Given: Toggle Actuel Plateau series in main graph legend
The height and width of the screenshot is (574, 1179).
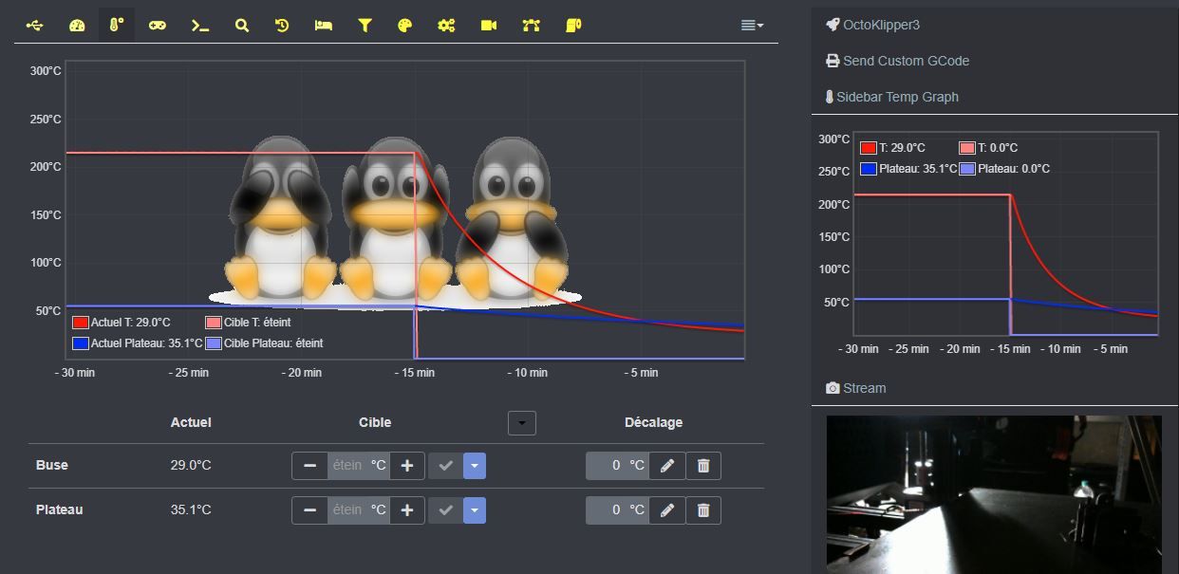Looking at the screenshot, I should pos(138,343).
